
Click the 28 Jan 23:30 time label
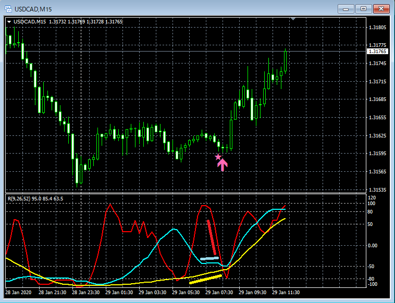[x=85, y=293]
